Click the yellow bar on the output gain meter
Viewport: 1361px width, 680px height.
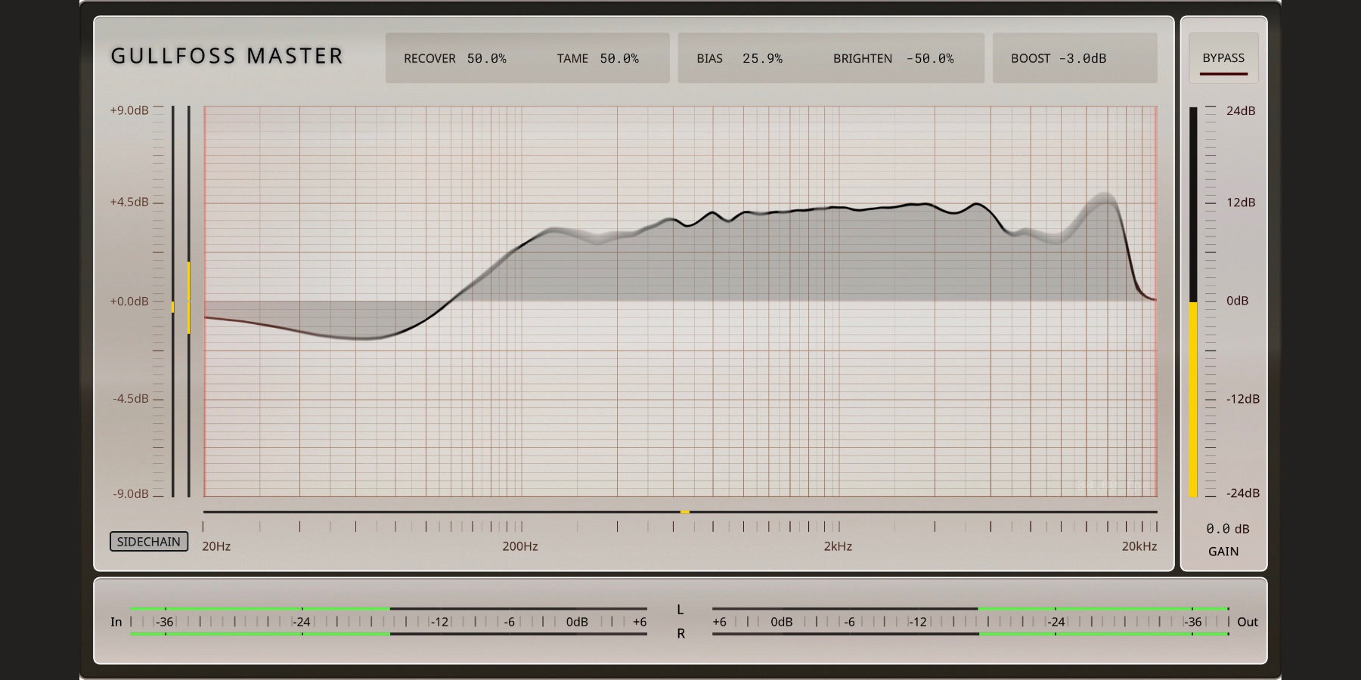(1193, 399)
